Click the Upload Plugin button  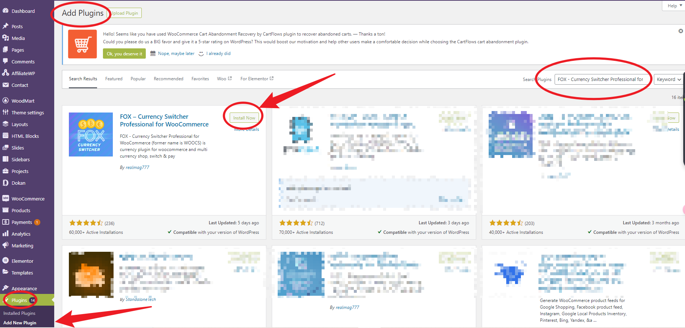click(125, 13)
